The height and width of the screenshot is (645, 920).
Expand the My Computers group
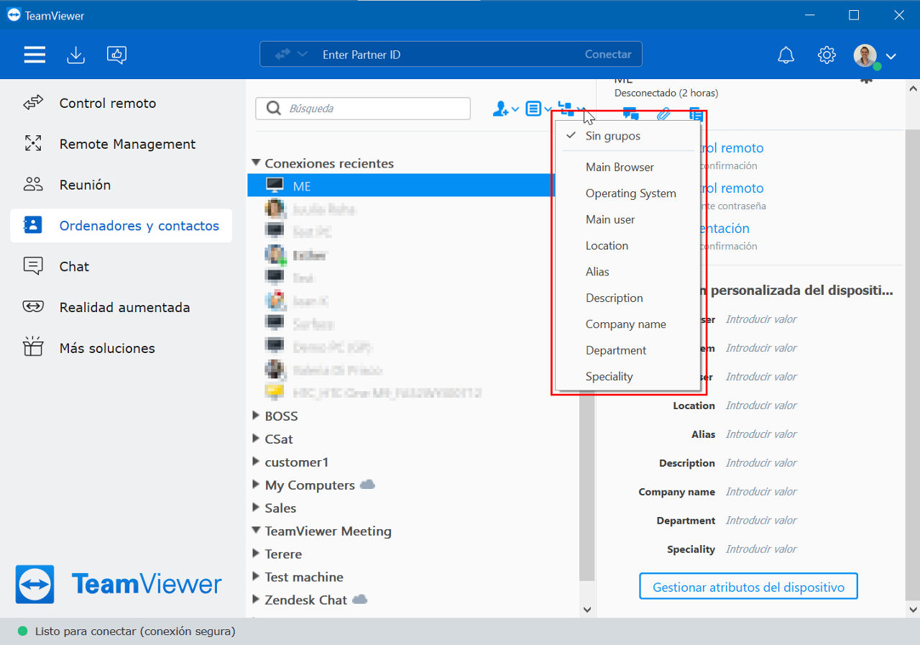(x=256, y=485)
